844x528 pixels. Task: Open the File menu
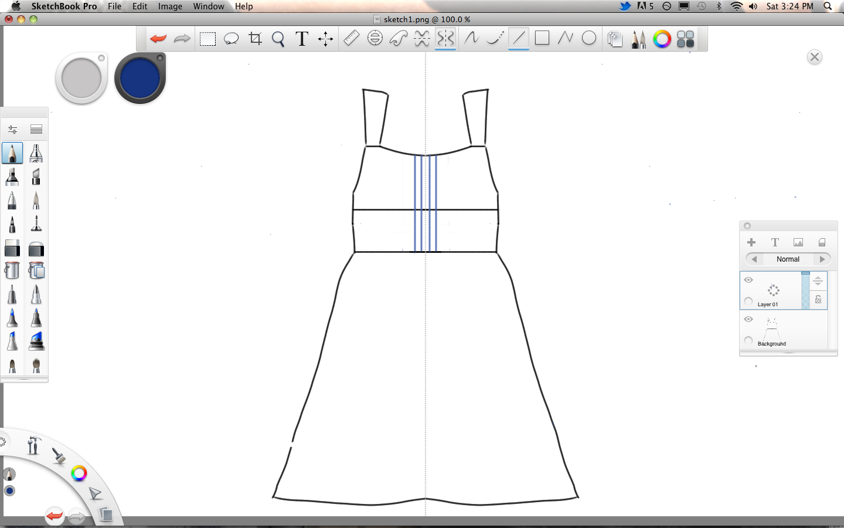(115, 6)
